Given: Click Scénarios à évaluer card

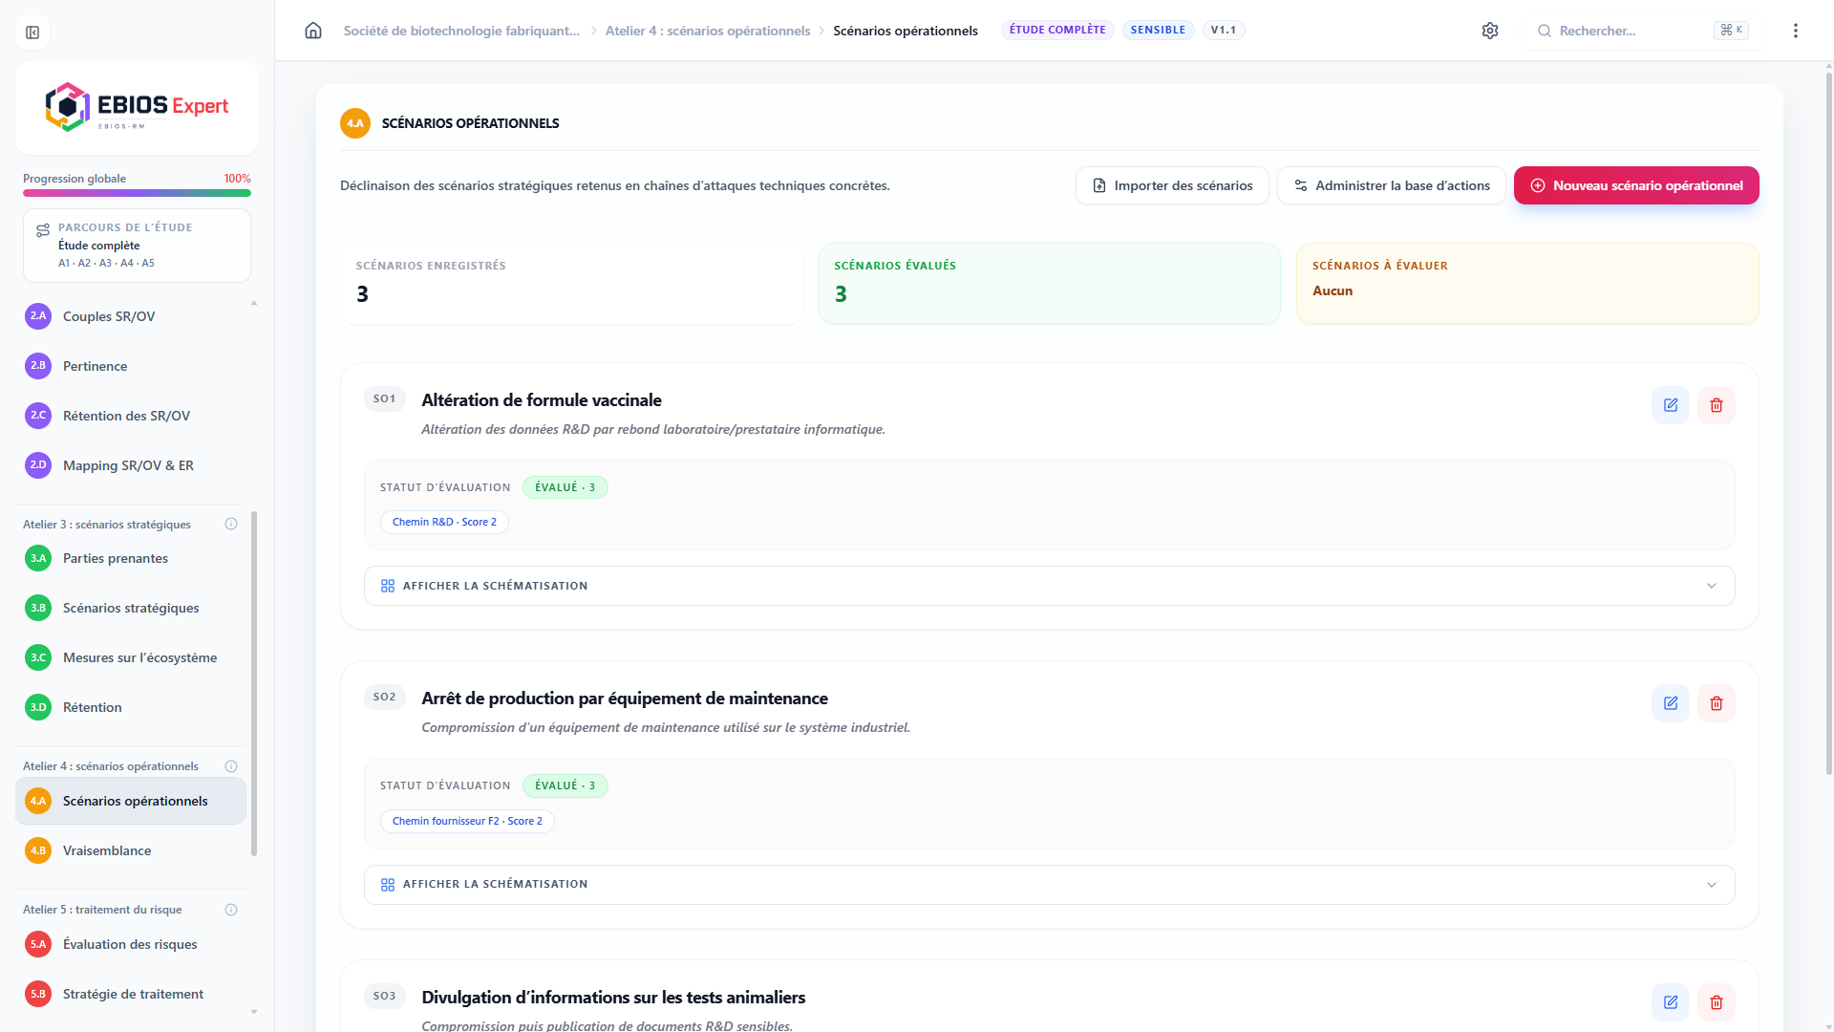Looking at the screenshot, I should tap(1527, 284).
